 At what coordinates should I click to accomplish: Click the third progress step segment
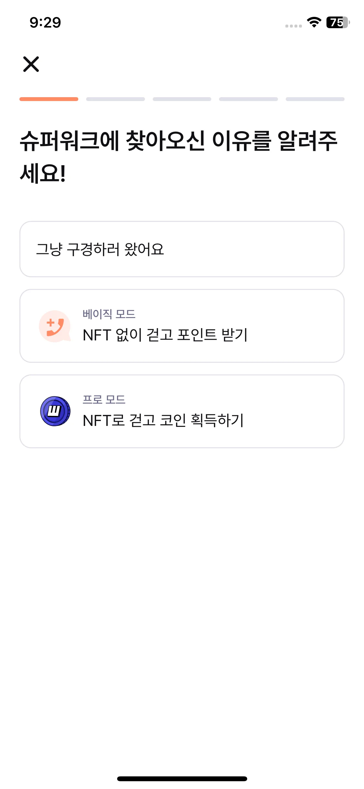182,99
